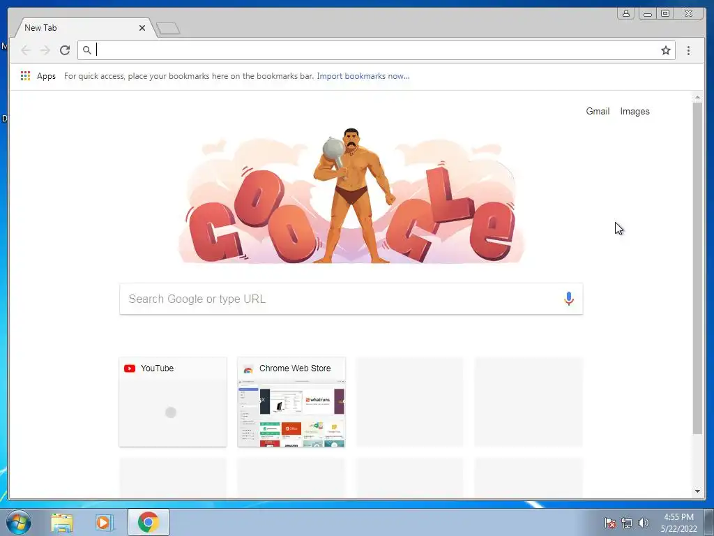Open the Gmail link
This screenshot has height=536, width=714.
click(x=598, y=111)
